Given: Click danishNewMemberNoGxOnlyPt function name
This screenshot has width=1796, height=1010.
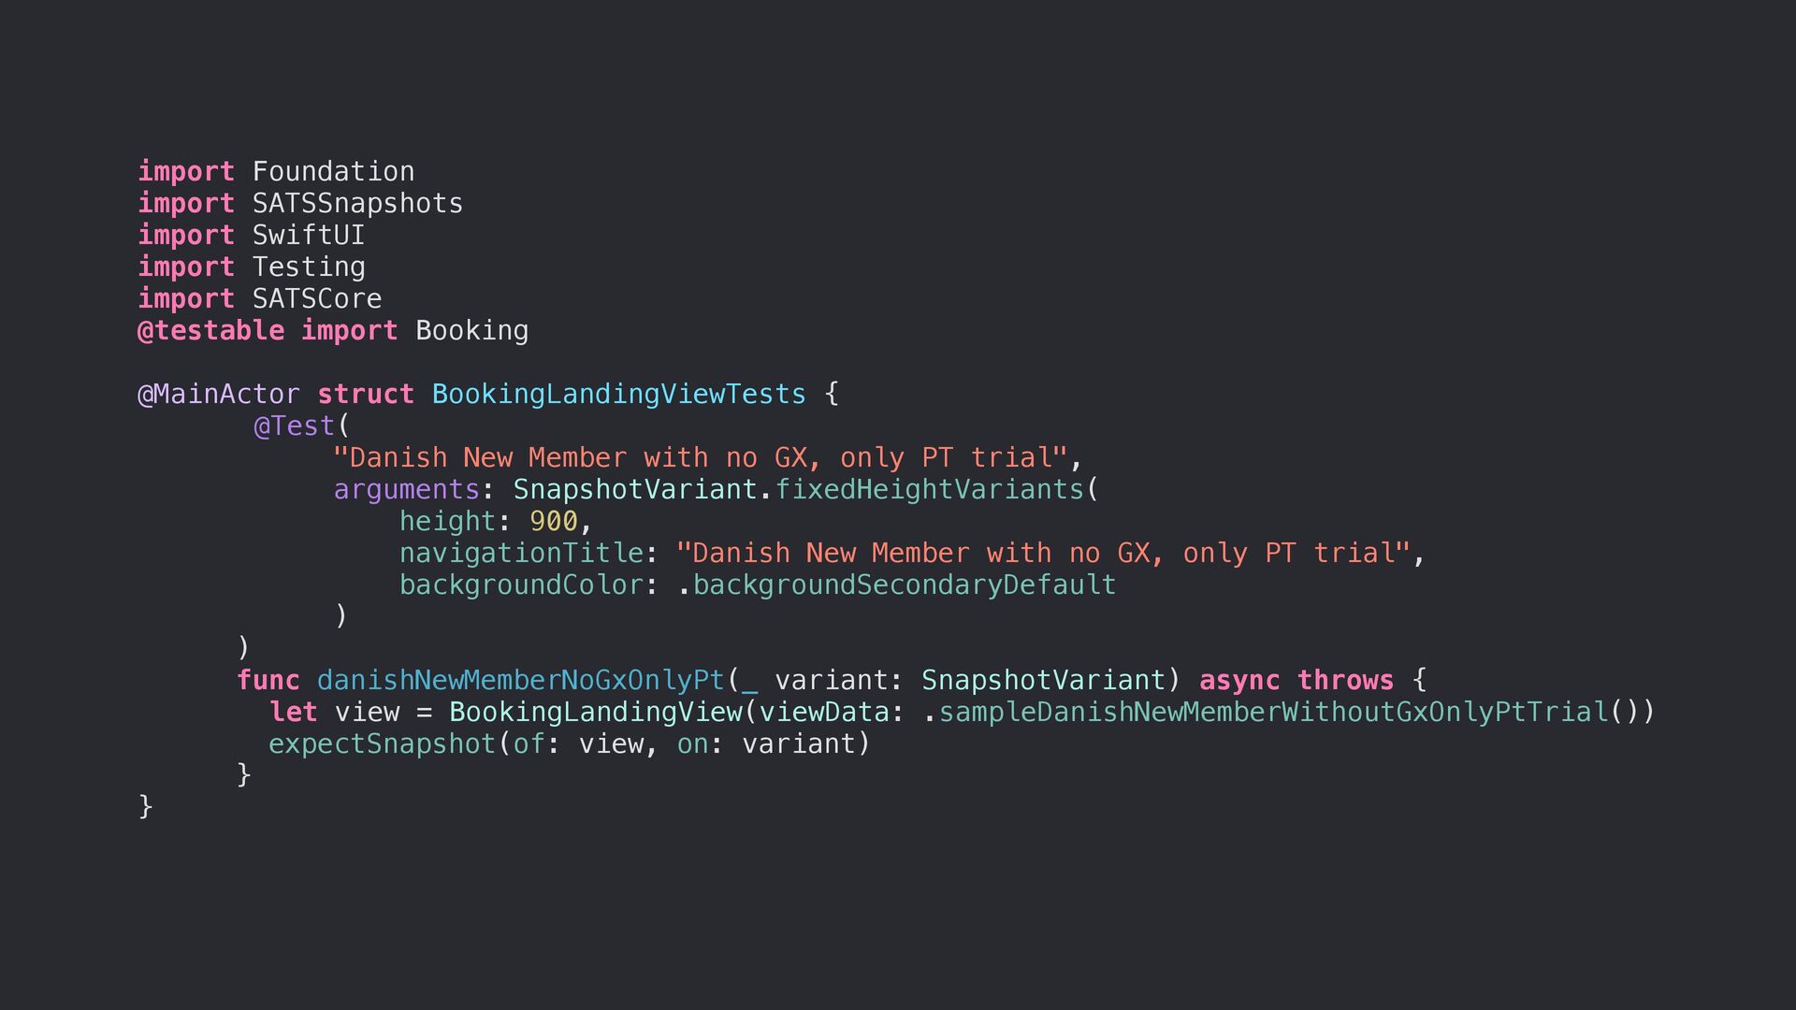Looking at the screenshot, I should tap(520, 681).
